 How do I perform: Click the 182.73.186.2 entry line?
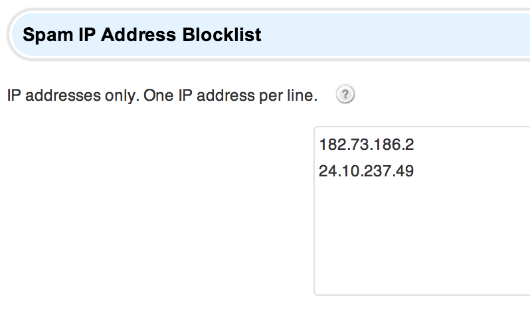point(367,145)
